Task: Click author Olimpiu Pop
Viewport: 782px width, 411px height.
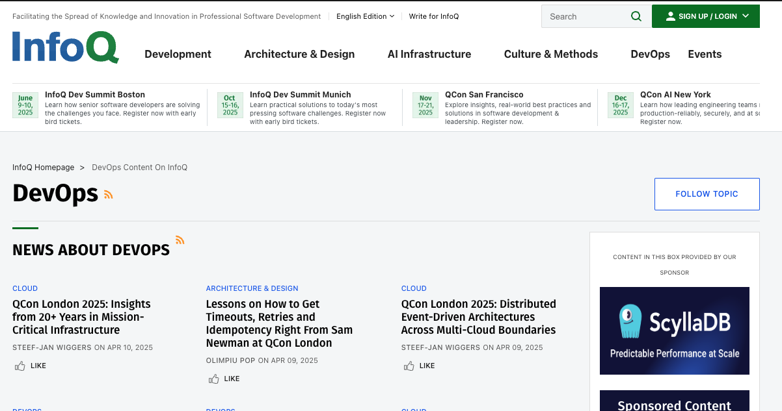Action: coord(230,360)
